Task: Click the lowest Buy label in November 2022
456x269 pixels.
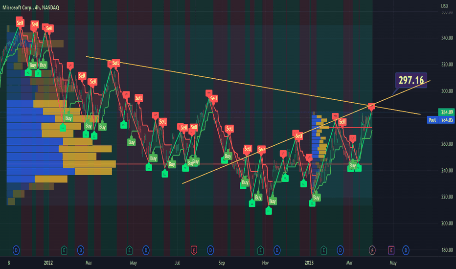Action: pyautogui.click(x=273, y=201)
